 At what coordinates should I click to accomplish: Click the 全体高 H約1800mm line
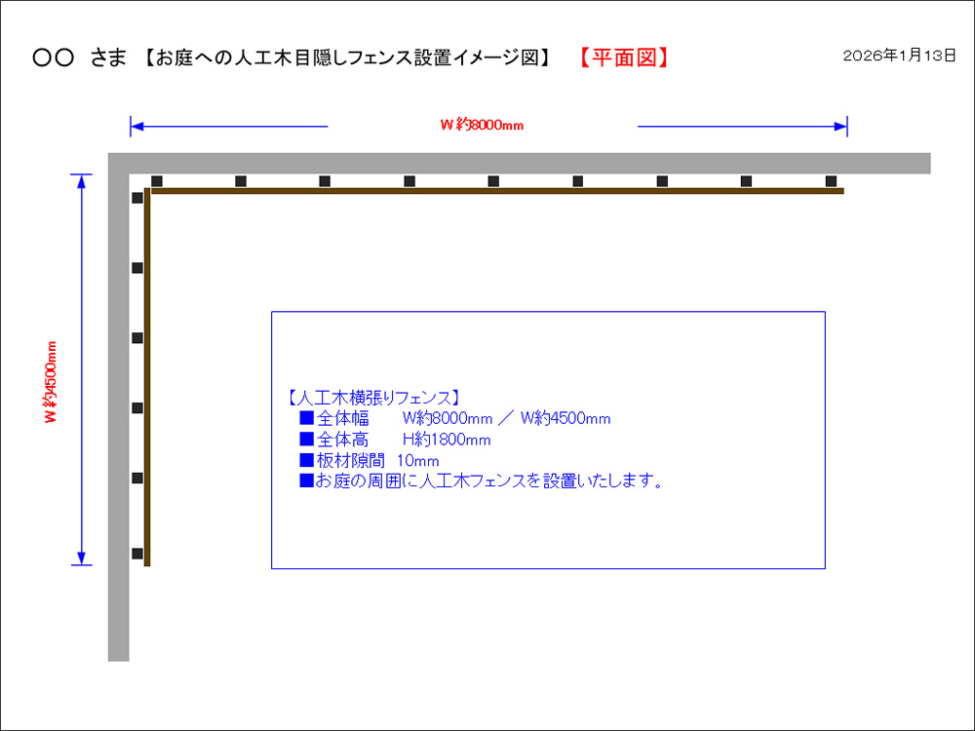[x=395, y=440]
